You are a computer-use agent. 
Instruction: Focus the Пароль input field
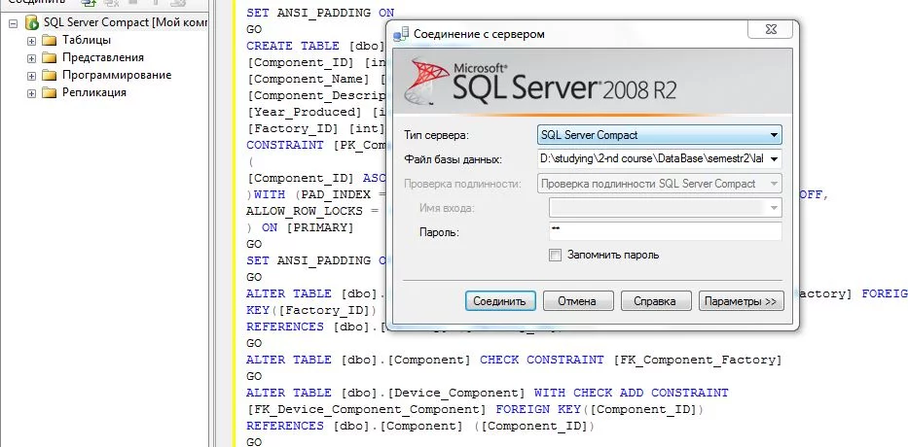tap(665, 231)
